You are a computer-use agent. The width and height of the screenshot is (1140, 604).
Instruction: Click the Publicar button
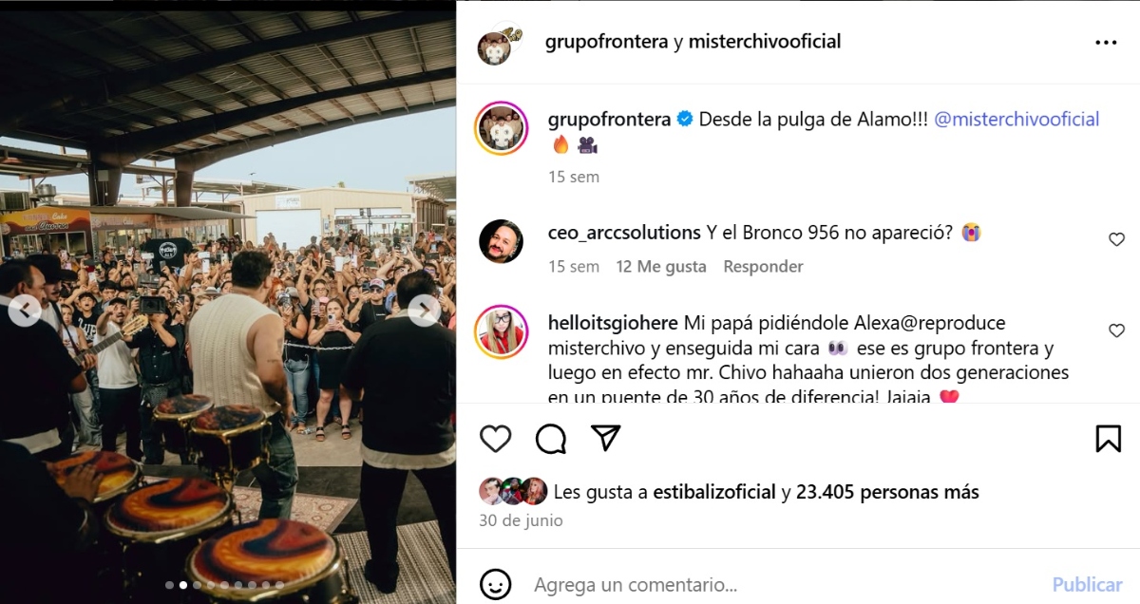tap(1087, 584)
